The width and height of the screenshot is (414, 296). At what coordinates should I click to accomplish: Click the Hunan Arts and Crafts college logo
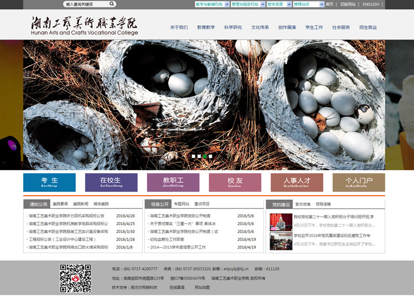(84, 25)
